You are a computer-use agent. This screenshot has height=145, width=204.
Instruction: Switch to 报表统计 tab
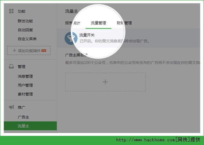72,23
